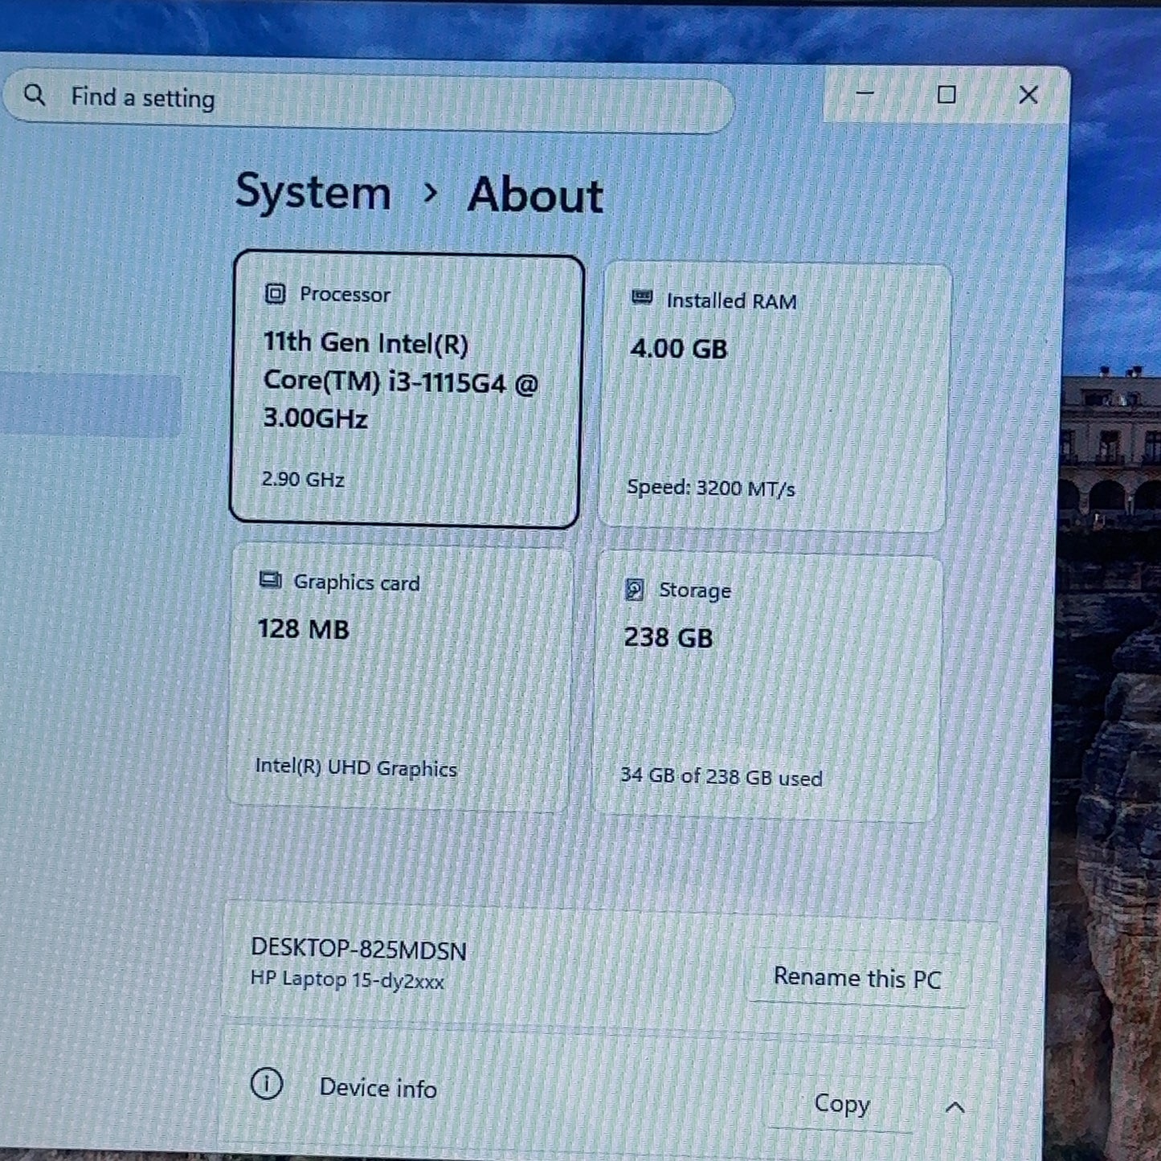Open the Graphics card tile
Screen dimensions: 1161x1161
(401, 677)
